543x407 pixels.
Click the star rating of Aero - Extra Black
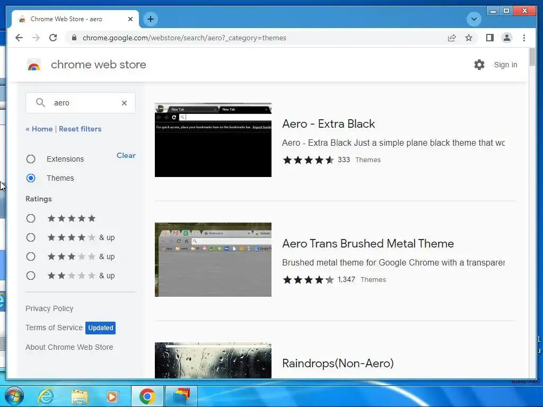308,160
